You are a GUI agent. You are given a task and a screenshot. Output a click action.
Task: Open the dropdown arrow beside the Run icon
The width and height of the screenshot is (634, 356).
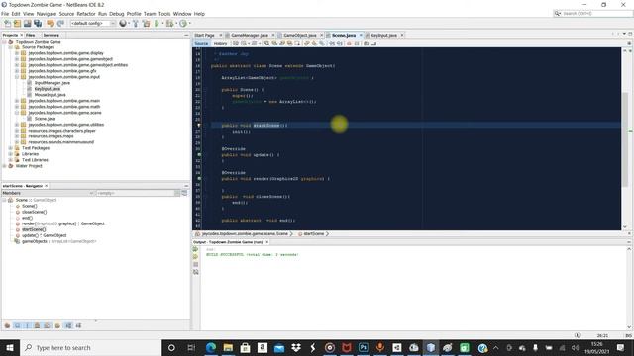162,24
